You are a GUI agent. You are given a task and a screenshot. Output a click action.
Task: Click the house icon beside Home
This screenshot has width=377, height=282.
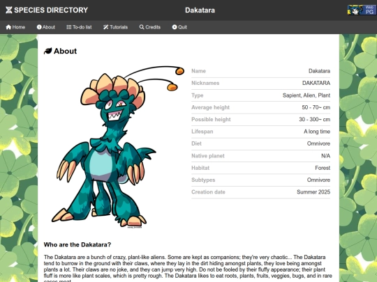click(8, 27)
